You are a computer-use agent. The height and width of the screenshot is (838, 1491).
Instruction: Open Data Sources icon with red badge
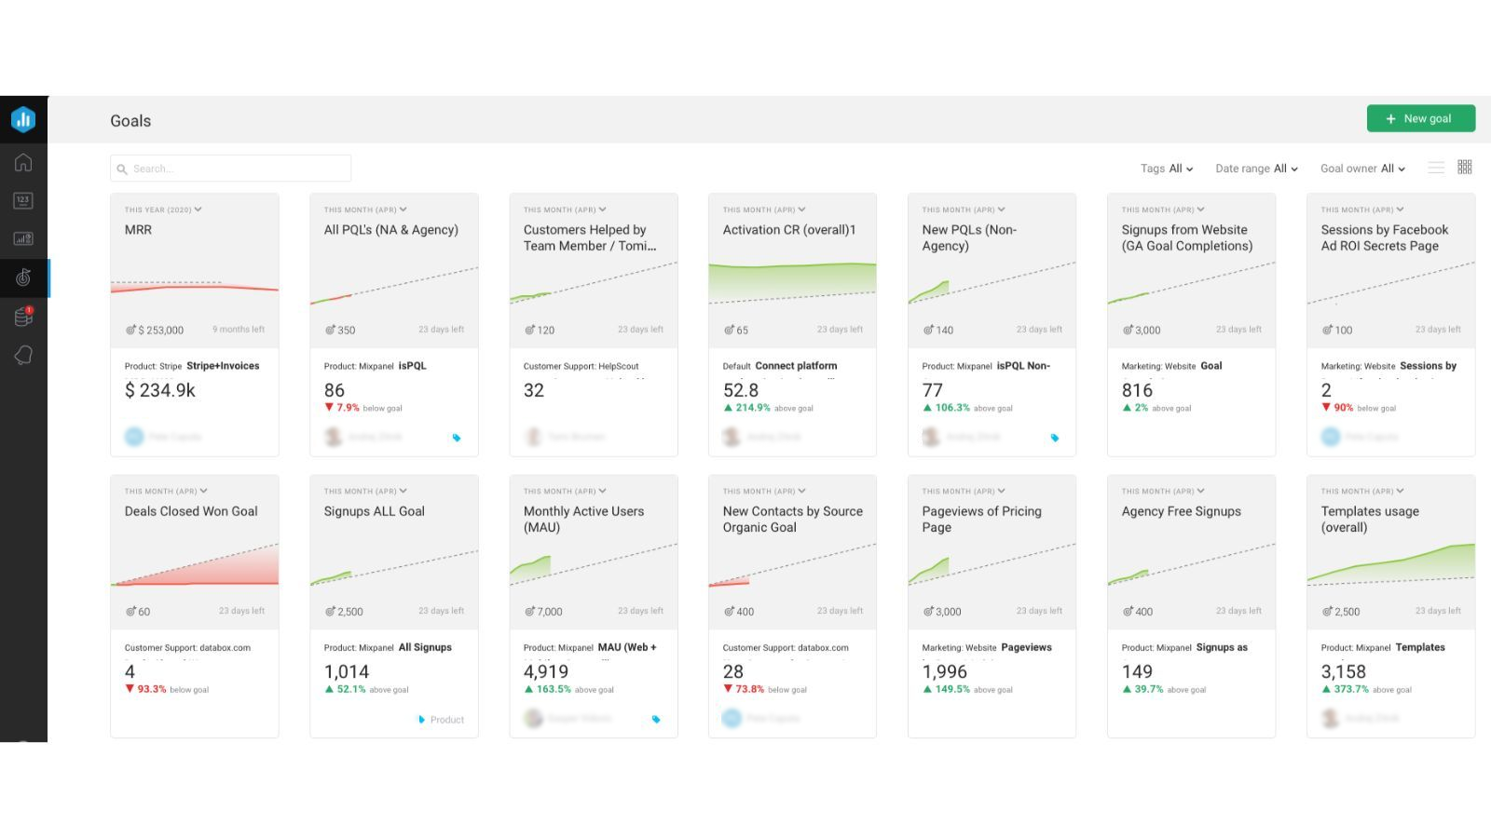[23, 317]
